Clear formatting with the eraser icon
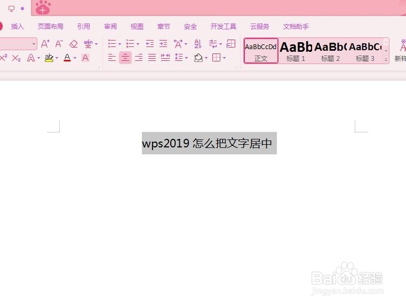Screen dimensions: 406x305 pyautogui.click(x=74, y=44)
